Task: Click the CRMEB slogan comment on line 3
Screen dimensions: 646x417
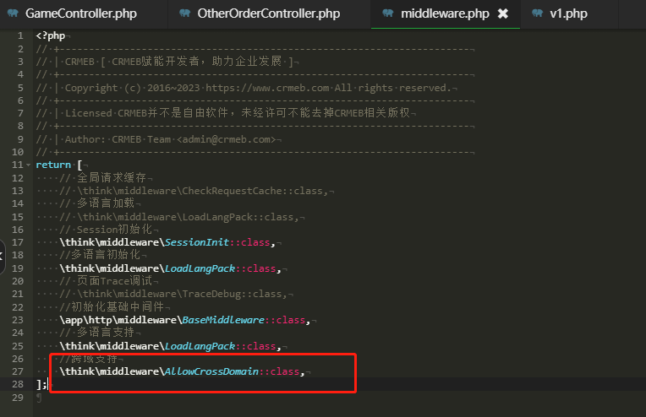Action: click(x=165, y=62)
